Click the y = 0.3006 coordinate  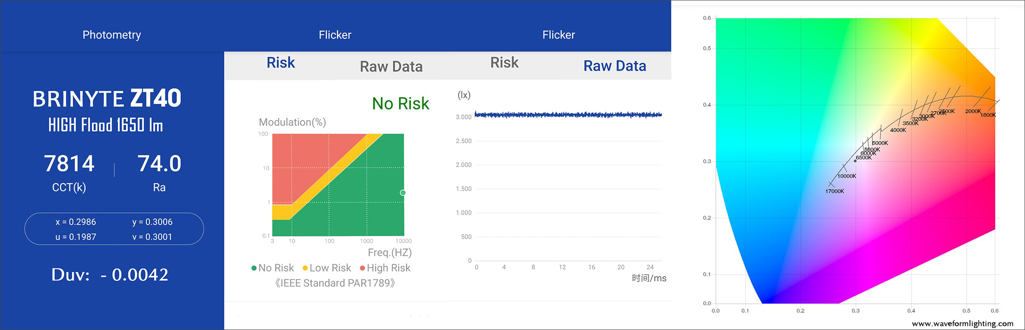click(152, 222)
